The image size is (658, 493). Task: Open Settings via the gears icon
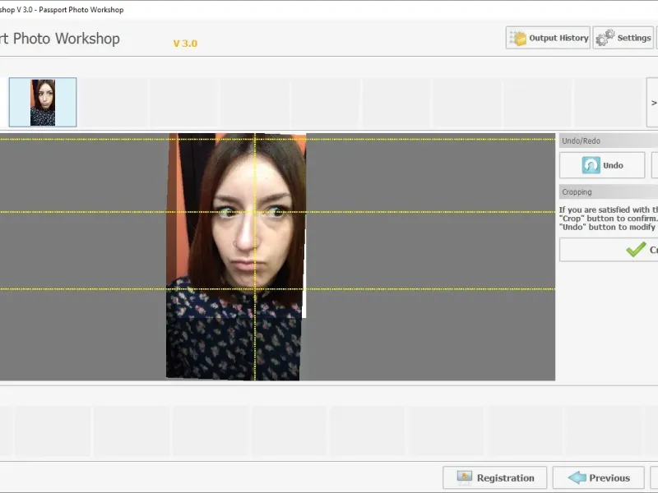[x=605, y=38]
